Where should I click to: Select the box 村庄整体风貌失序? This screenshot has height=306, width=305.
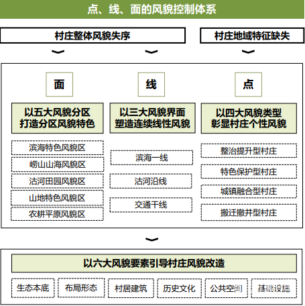click(93, 36)
